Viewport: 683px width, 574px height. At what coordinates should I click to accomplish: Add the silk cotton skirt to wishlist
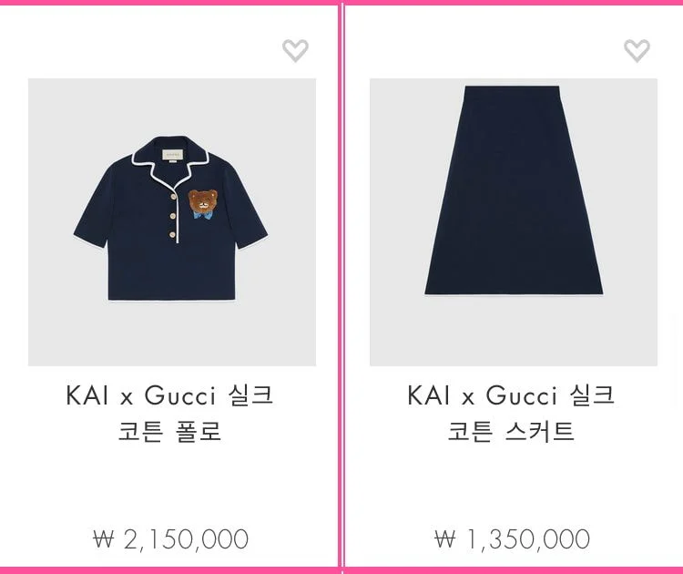coord(637,50)
